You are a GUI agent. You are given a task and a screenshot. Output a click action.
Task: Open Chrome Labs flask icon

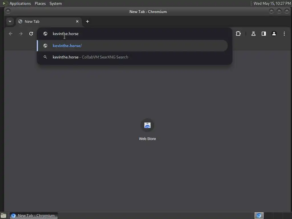[x=253, y=34]
